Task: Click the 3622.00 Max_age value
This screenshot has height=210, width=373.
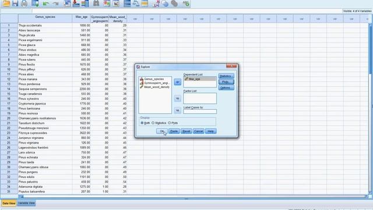Action: 82,133
